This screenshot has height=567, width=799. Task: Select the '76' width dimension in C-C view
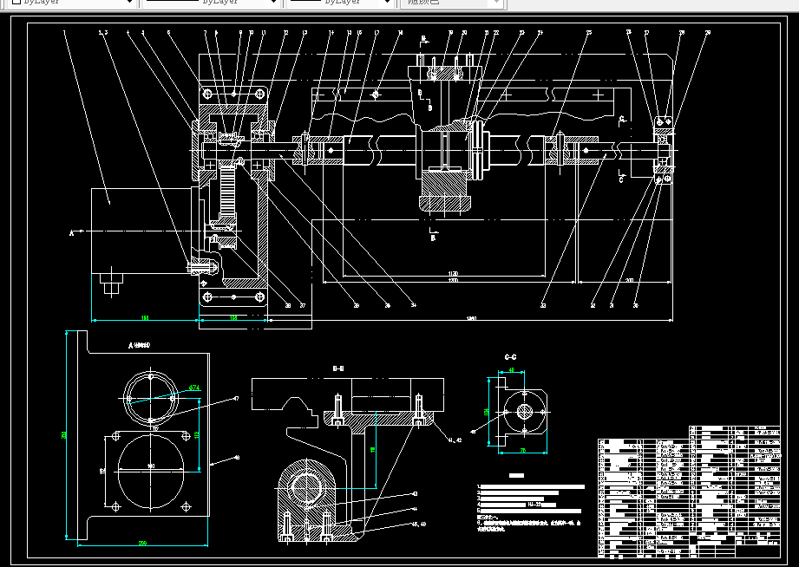523,450
